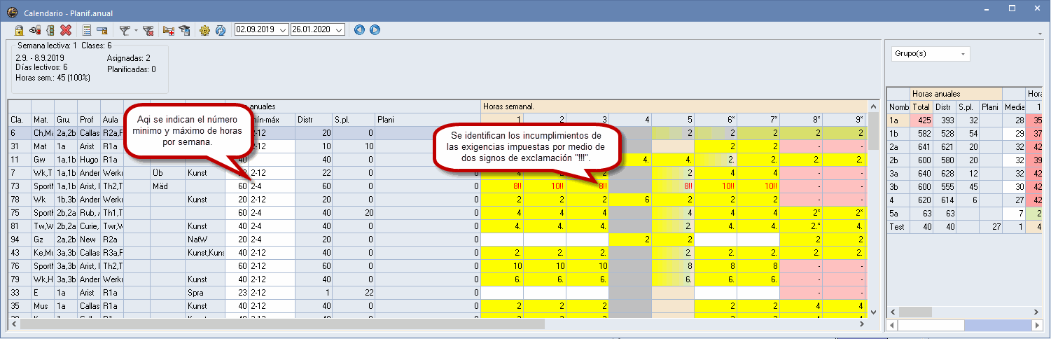Go to next period with right arrow

375,30
